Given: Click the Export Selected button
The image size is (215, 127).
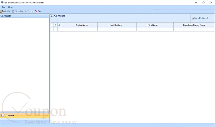Looking at the screenshot, I should coord(200,18).
